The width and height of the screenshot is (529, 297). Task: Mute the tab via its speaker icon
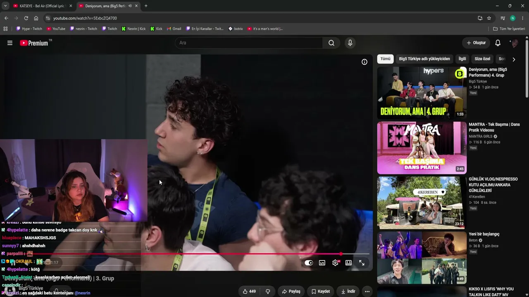[130, 6]
